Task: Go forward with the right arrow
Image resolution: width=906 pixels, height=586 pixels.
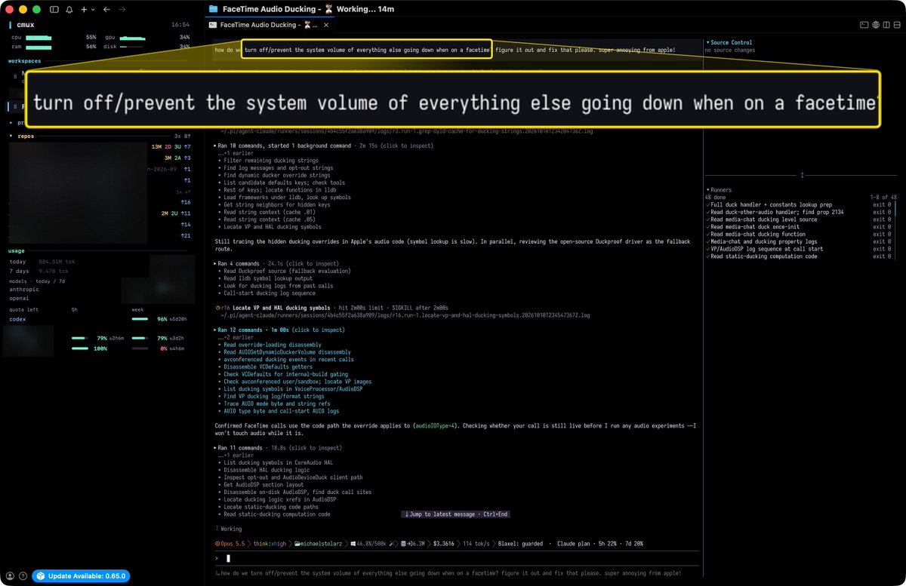Action: (122, 9)
